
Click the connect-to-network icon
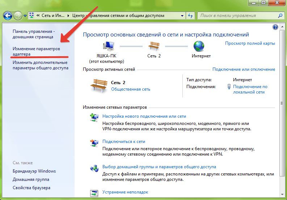tap(94, 143)
